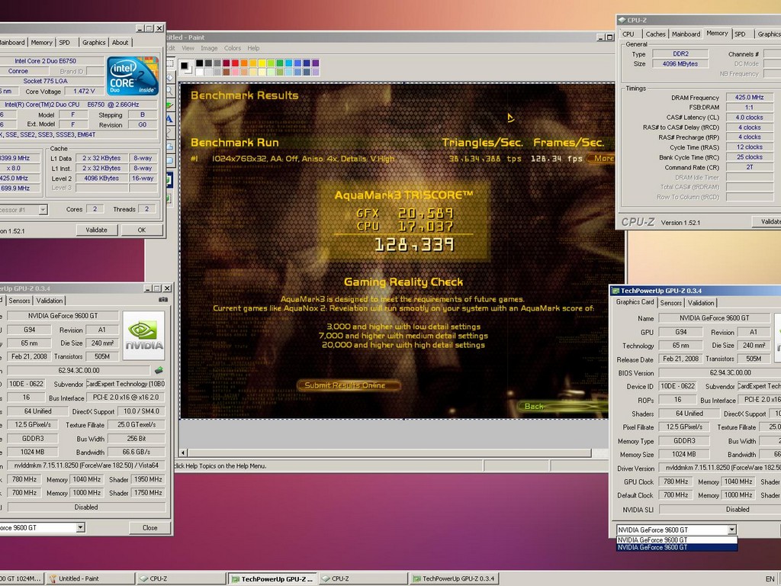Activate the bold TechPowerUp GPU-Z taskbar button
The width and height of the screenshot is (781, 586).
(272, 579)
